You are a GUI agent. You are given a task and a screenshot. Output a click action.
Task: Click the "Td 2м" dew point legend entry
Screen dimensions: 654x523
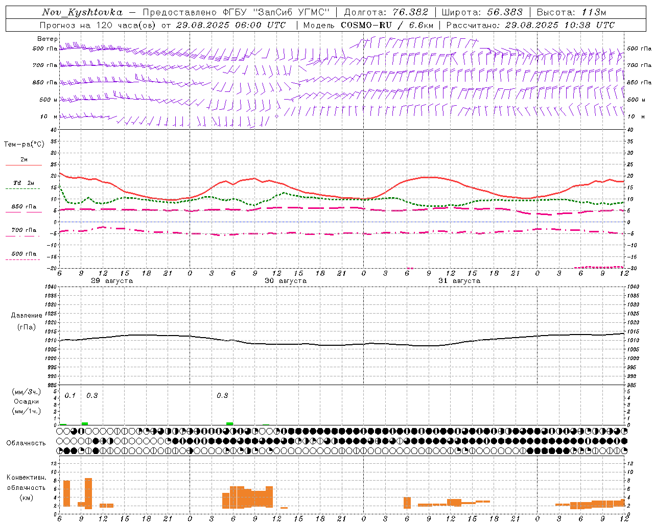pyautogui.click(x=24, y=183)
